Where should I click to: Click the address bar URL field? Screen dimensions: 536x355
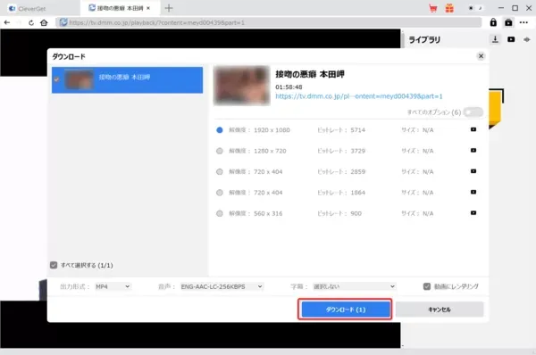[x=268, y=22]
